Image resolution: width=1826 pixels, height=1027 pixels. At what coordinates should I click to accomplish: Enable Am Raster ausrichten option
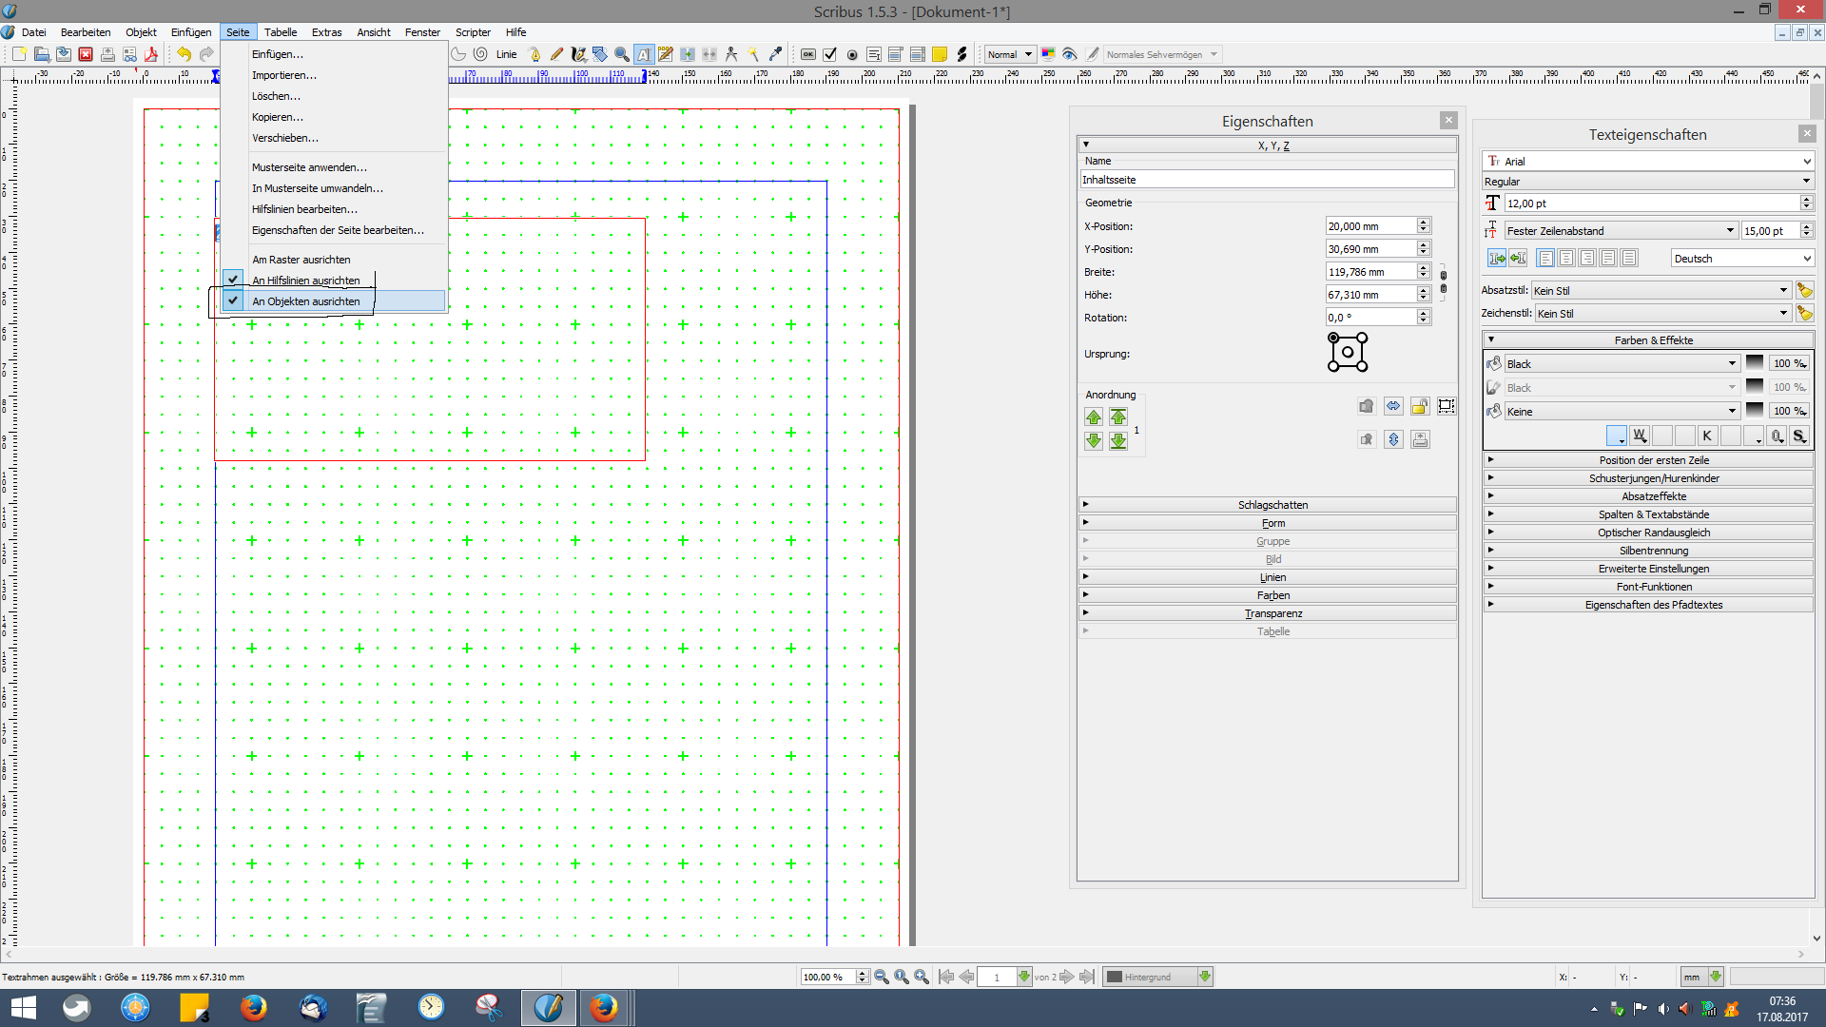pyautogui.click(x=301, y=260)
